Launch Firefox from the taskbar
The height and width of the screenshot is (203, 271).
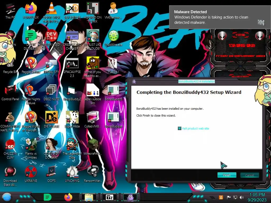[x=68, y=197]
